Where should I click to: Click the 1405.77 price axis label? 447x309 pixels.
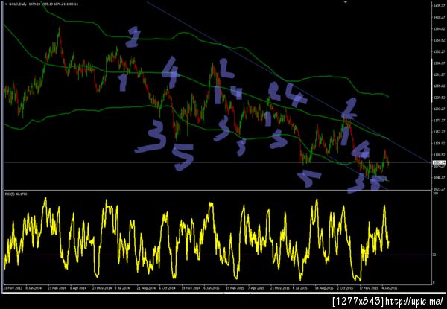click(x=438, y=6)
